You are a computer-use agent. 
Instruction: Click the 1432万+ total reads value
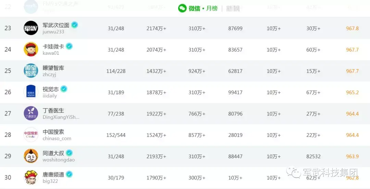[156, 71]
